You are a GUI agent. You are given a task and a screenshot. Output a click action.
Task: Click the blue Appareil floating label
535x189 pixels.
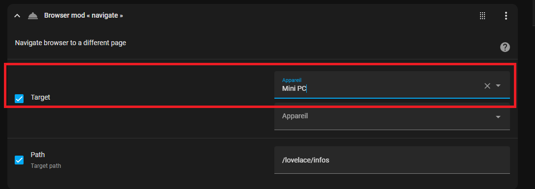click(x=292, y=81)
